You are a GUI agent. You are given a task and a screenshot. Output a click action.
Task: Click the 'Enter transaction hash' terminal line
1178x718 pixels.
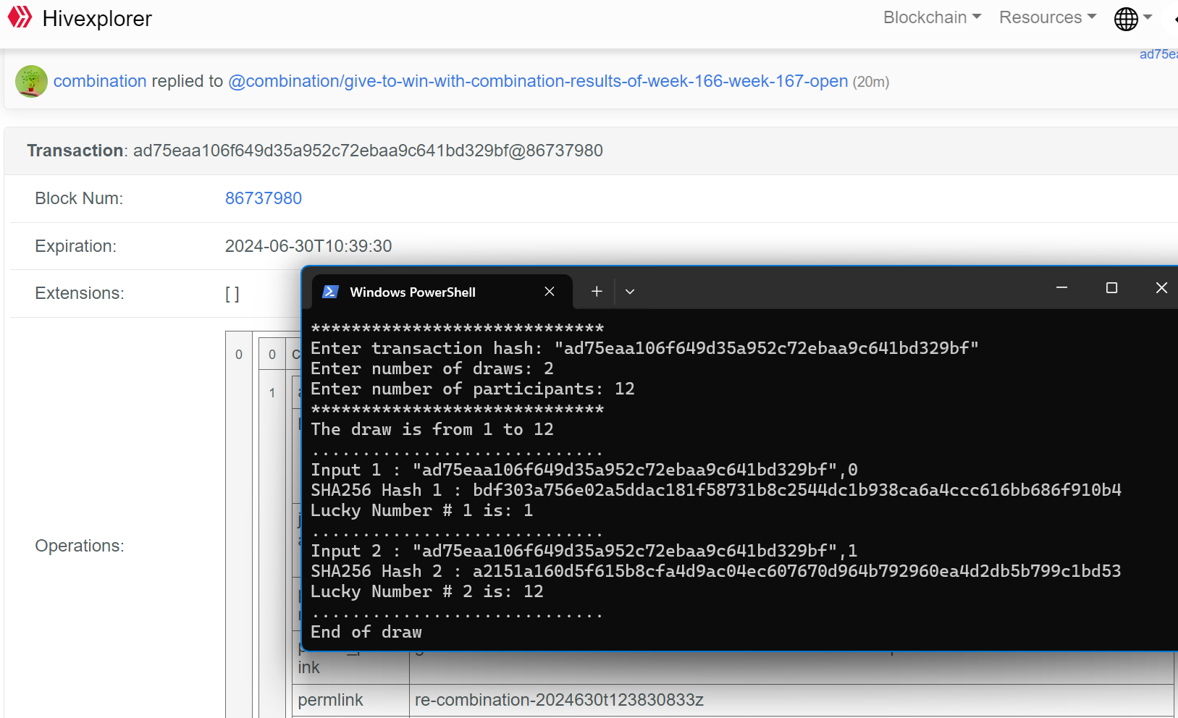645,349
